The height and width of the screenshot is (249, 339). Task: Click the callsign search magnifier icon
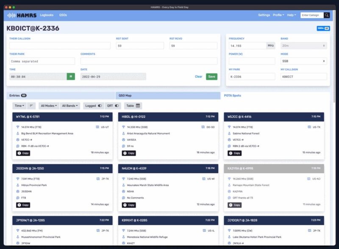point(327,15)
